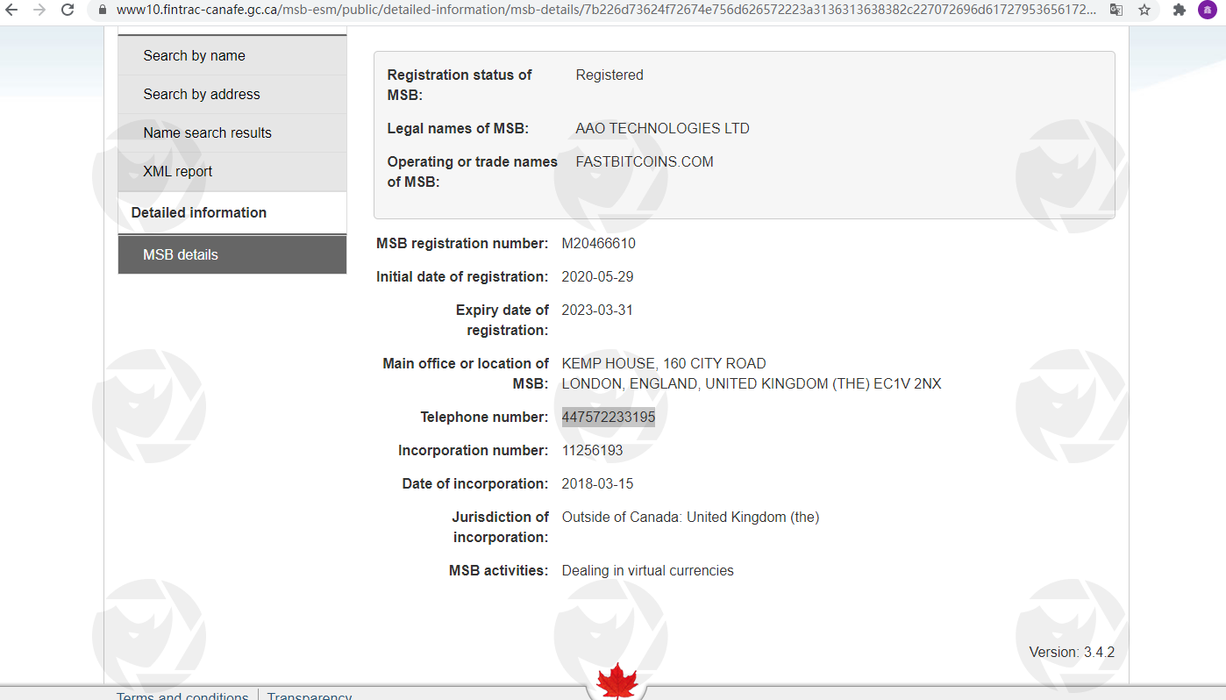
Task: Click the browser back arrow
Action: [11, 10]
